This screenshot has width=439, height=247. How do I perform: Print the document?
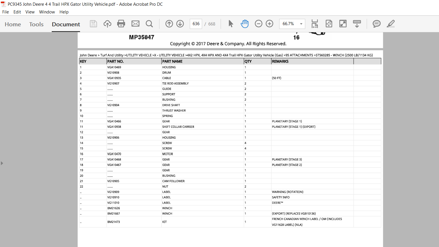121,24
